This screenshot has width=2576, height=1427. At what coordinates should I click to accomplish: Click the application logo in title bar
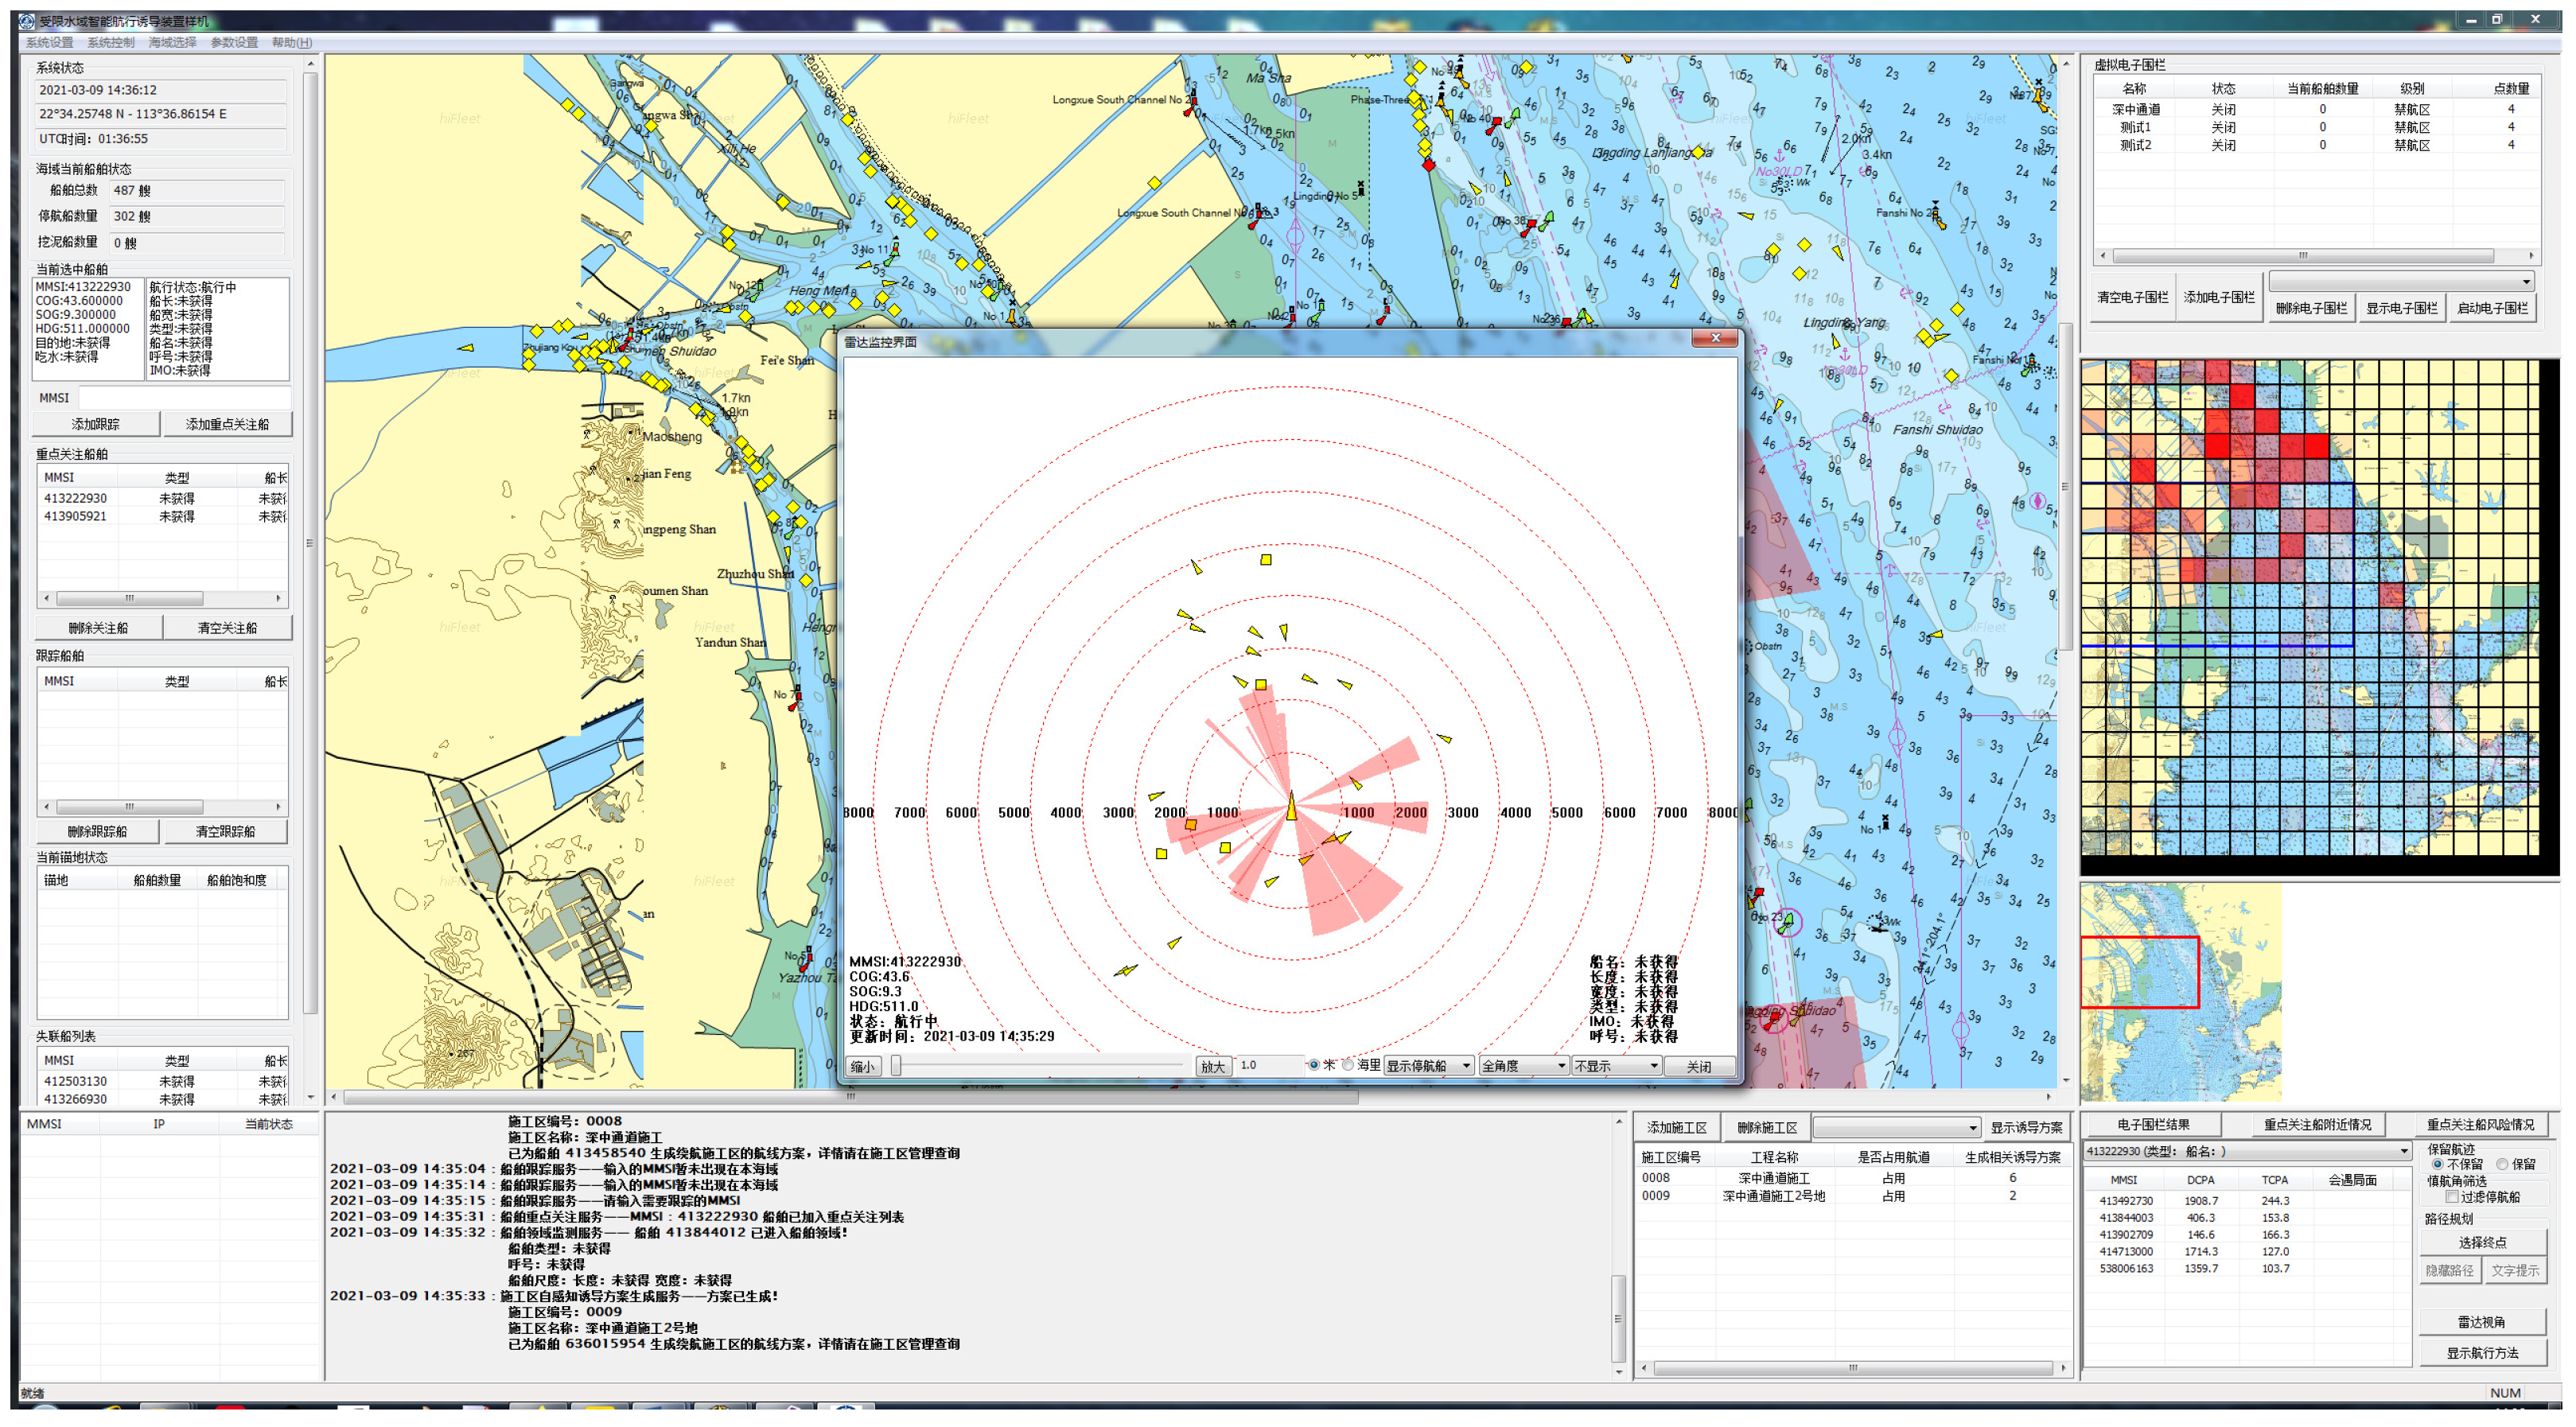click(28, 20)
